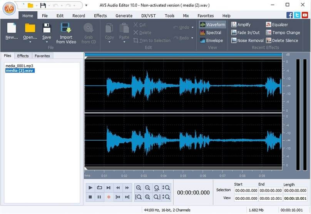The image size is (311, 214).
Task: Toggle recording with the red Record button
Action: point(109,197)
